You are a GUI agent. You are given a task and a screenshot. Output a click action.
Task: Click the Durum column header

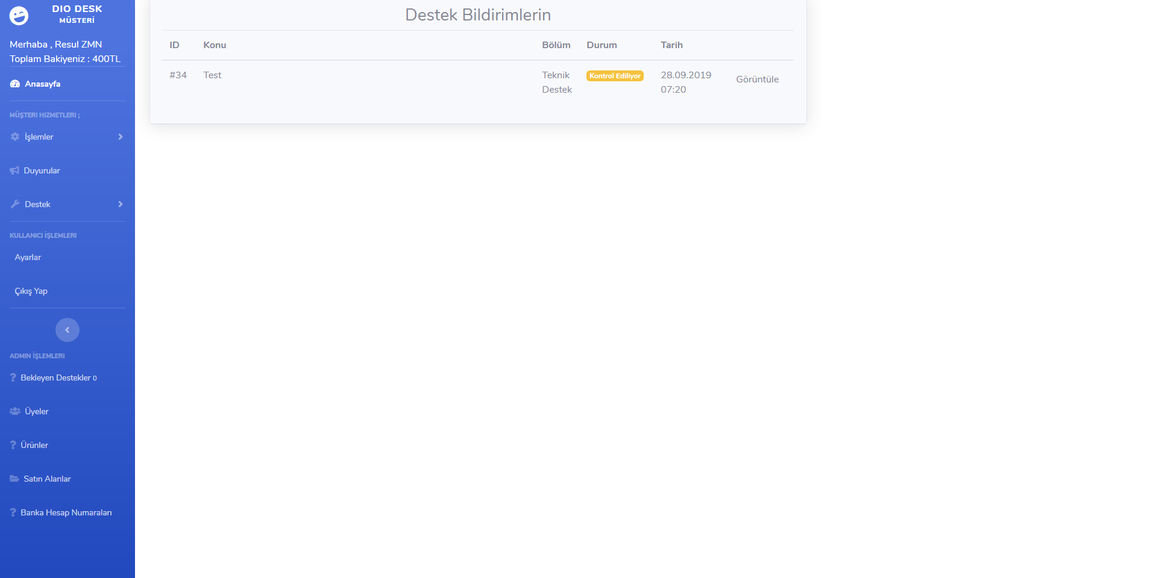tap(602, 45)
